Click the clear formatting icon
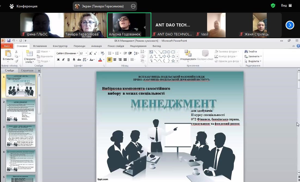This screenshot has height=182, width=300. tap(102, 53)
